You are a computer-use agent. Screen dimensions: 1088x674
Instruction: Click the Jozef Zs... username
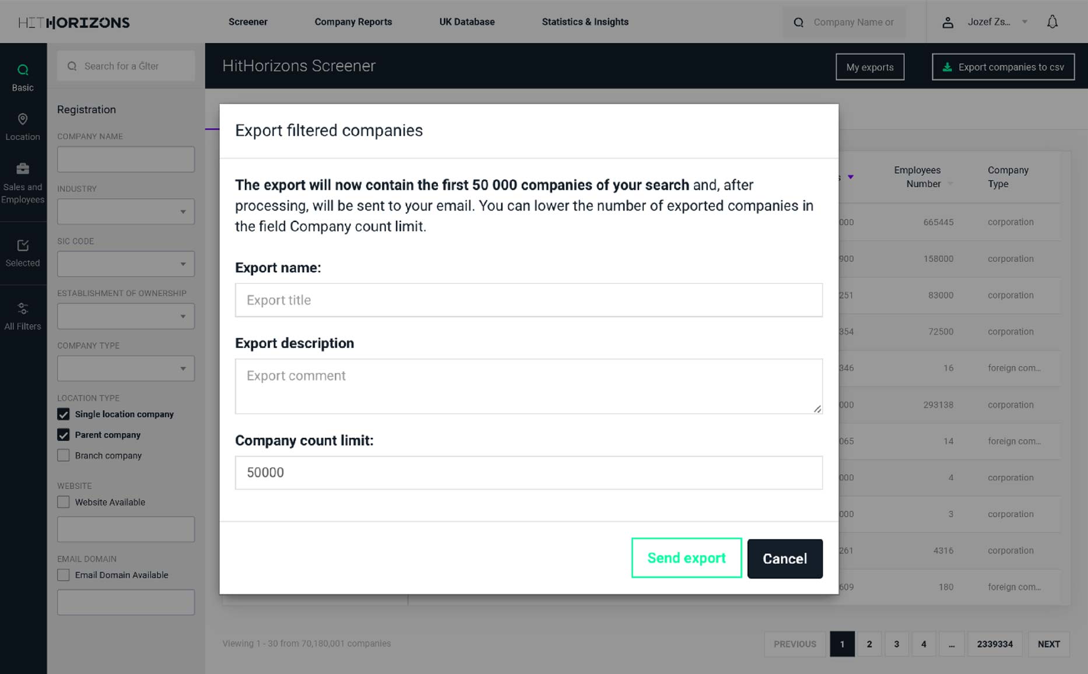(989, 22)
